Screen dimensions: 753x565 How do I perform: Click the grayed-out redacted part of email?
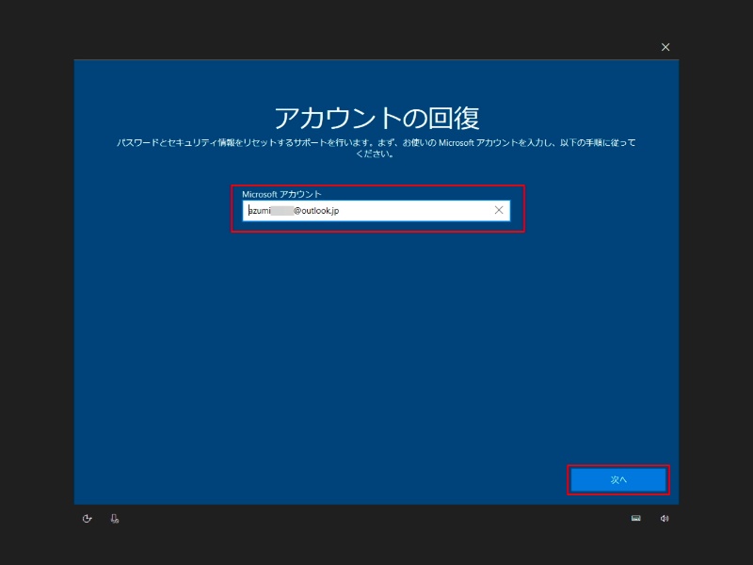point(281,211)
